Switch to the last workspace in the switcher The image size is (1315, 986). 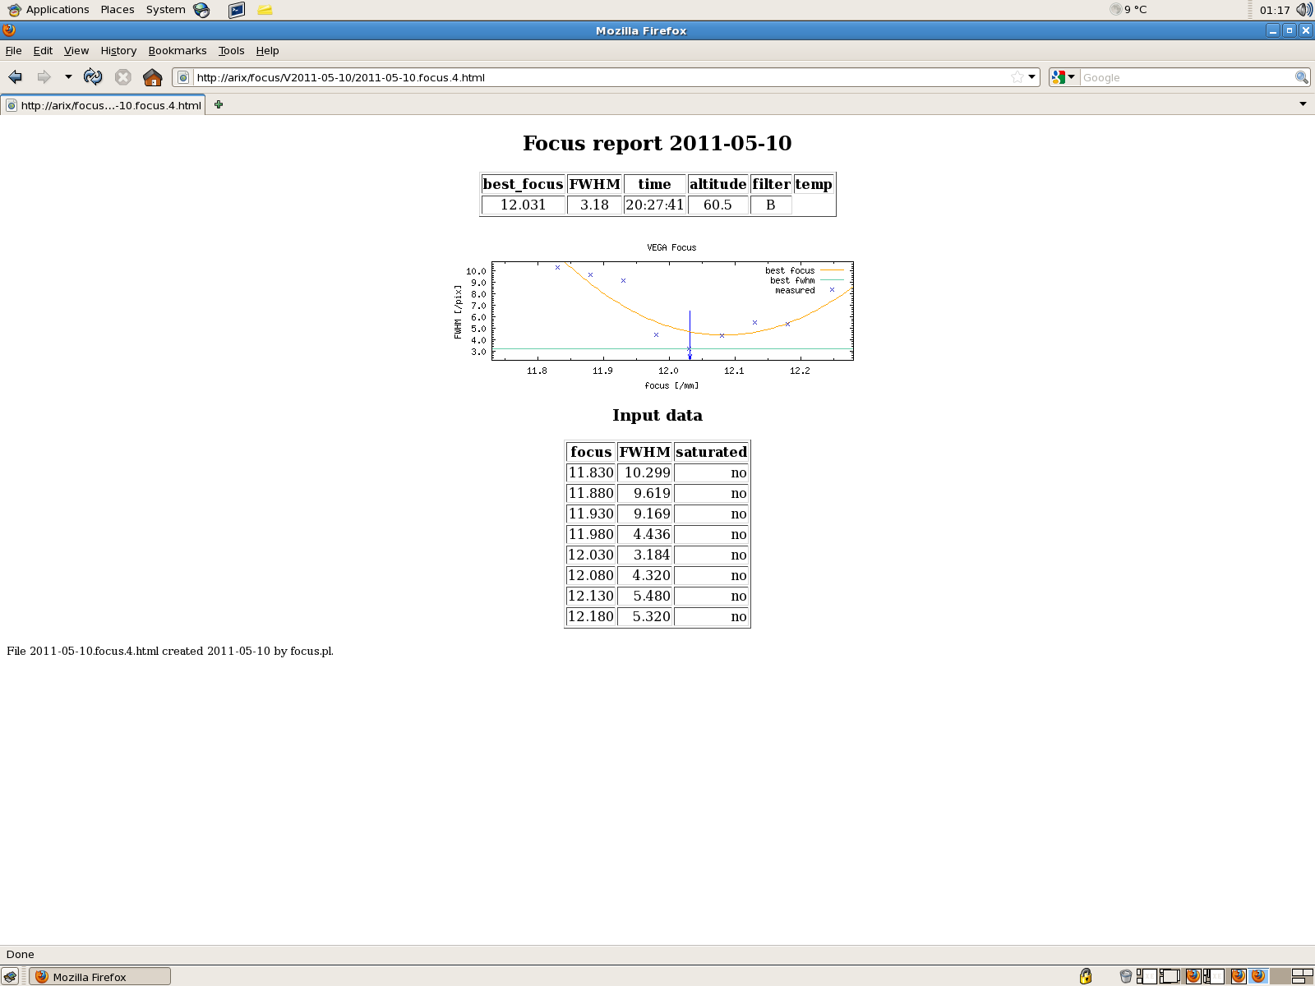coord(1303,976)
